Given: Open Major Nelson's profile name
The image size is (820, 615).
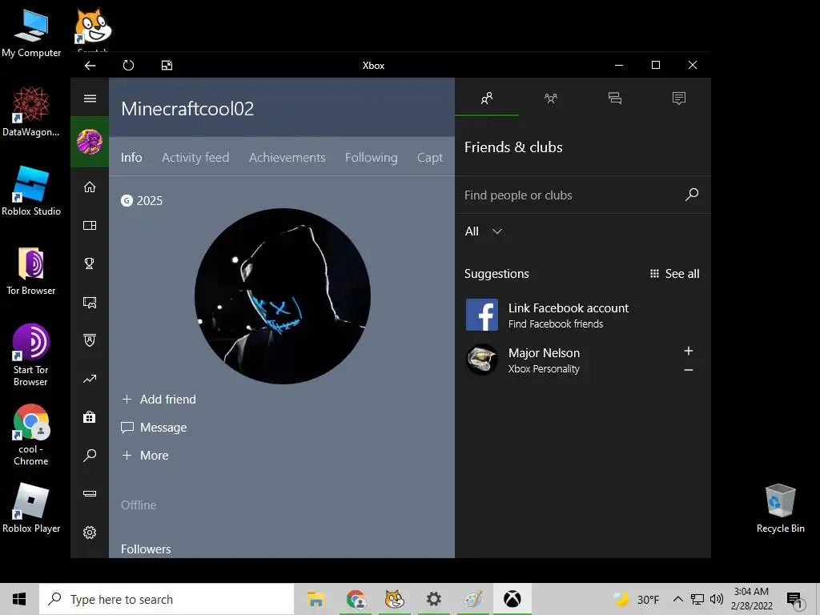Looking at the screenshot, I should (544, 353).
